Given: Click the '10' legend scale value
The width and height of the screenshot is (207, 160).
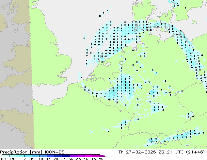Looking at the screenshot, I should pyautogui.click(x=41, y=159).
